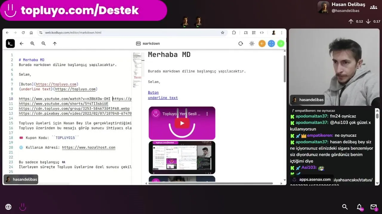
Task: Open the browser extensions puzzle icon
Action: pyautogui.click(x=234, y=33)
